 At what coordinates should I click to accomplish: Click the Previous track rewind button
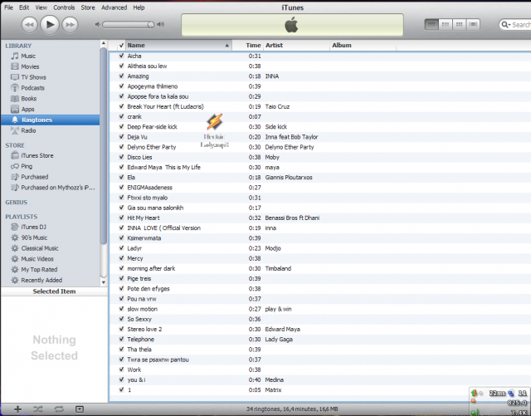[30, 25]
